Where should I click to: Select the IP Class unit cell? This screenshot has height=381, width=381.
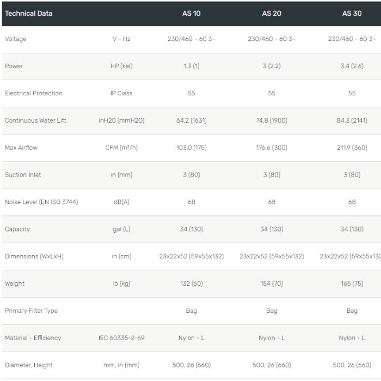pos(121,93)
